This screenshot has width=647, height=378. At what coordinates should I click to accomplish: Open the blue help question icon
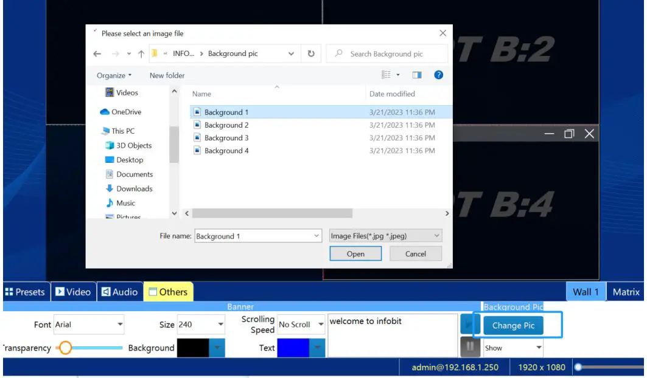(439, 75)
